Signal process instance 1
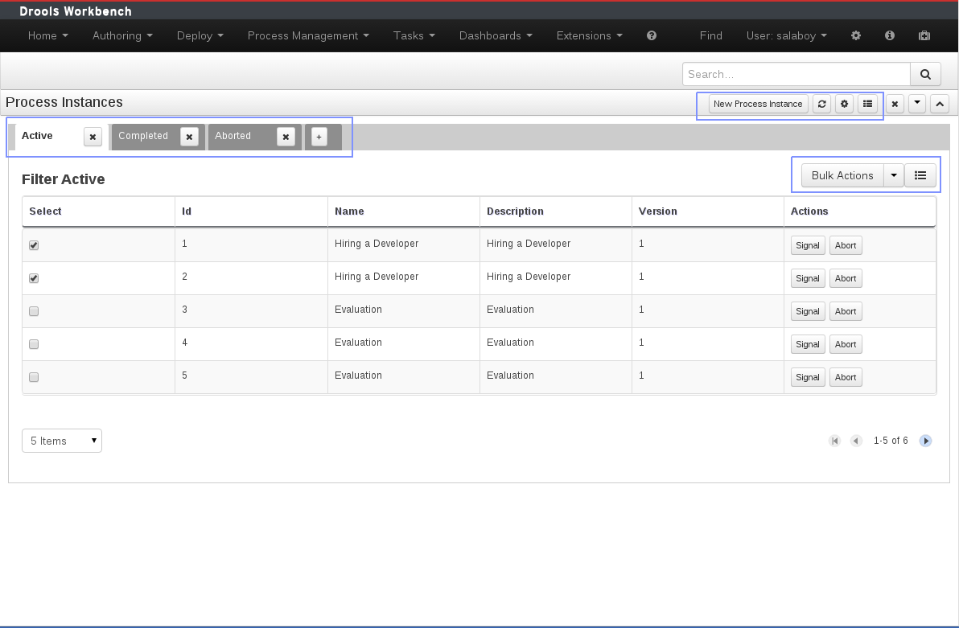Screen dimensions: 959x628 click(x=807, y=245)
